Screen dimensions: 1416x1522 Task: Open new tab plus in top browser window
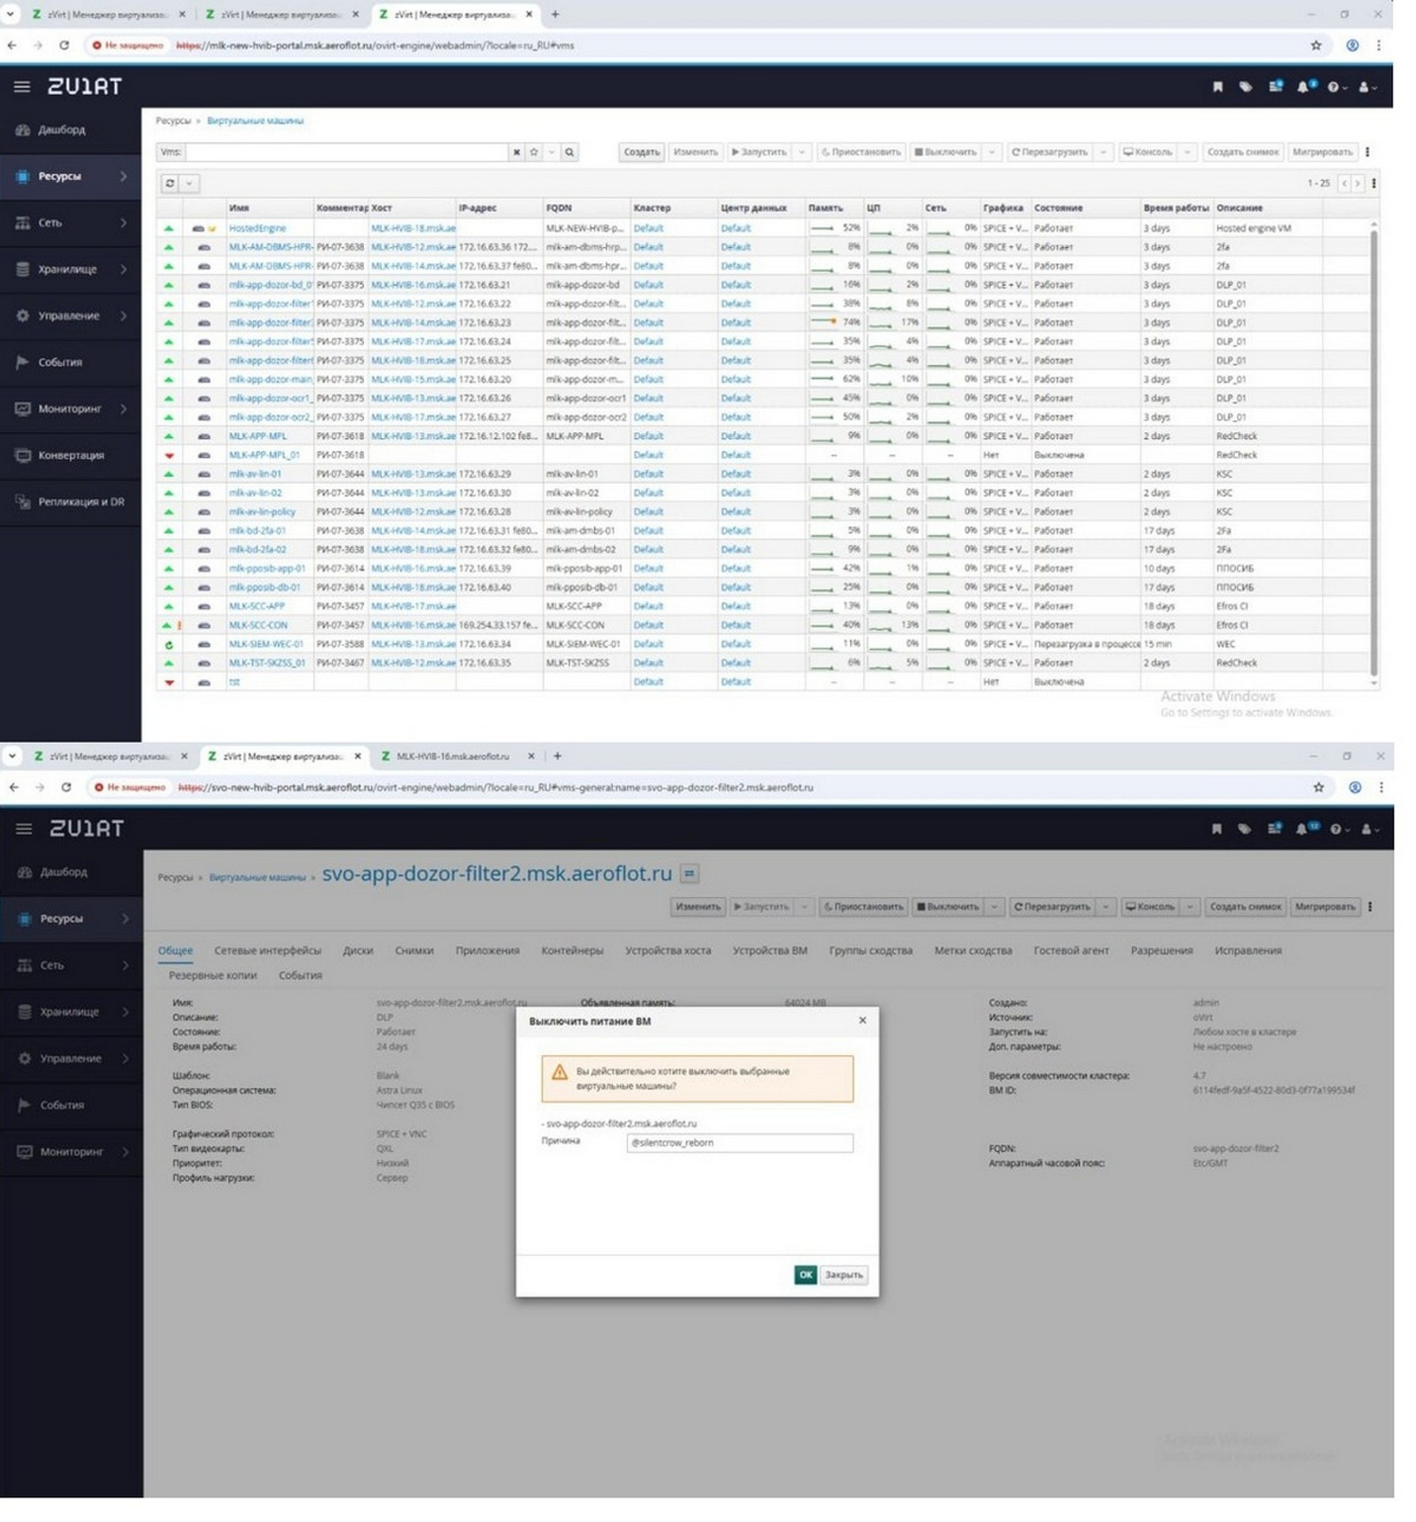[555, 14]
